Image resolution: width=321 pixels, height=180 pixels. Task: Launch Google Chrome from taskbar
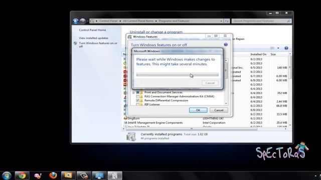[22, 175]
